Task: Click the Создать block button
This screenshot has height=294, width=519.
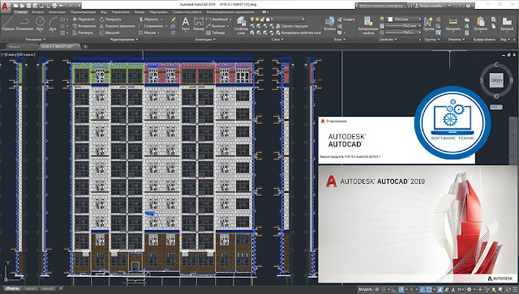Action: [346, 19]
